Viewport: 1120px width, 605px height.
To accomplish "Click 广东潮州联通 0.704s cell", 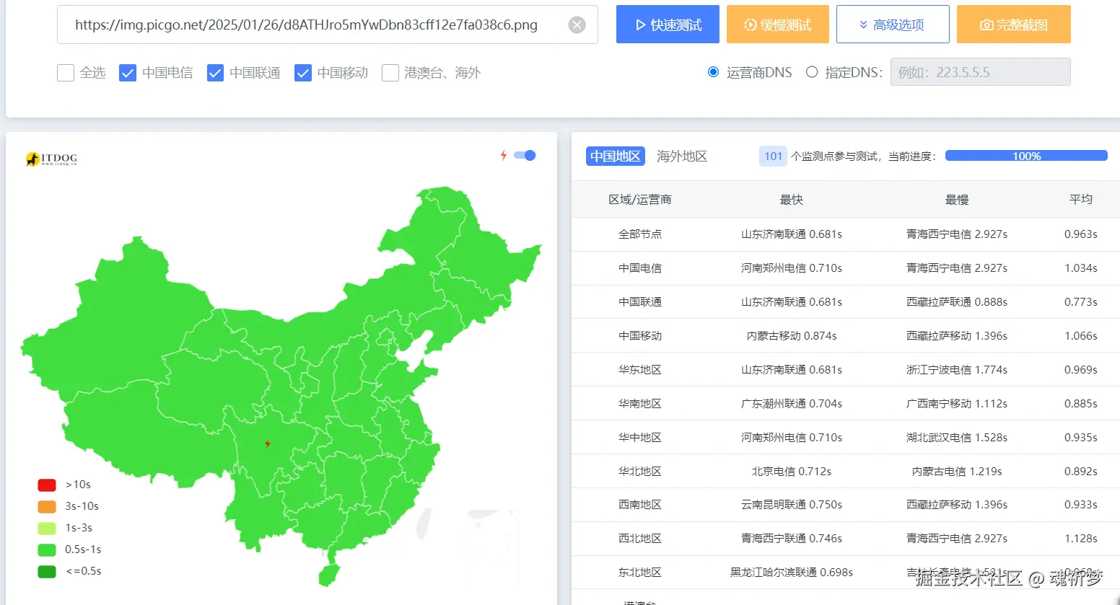I will coord(792,404).
